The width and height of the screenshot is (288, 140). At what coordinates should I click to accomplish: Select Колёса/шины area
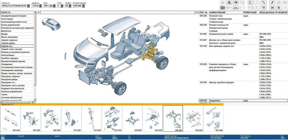(17, 55)
